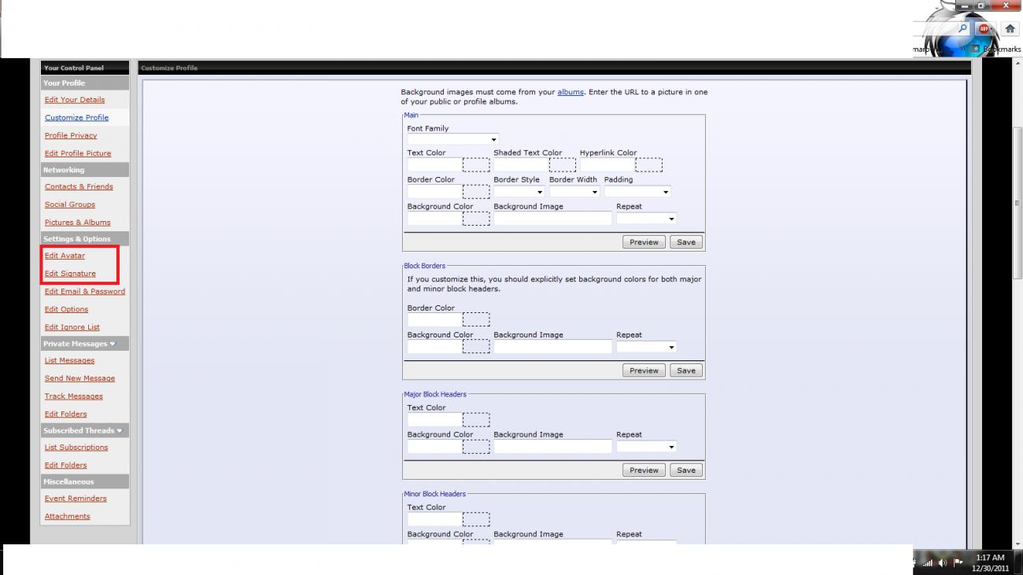Open the Major Block Headers Text Color picker
This screenshot has width=1023, height=575.
click(478, 419)
